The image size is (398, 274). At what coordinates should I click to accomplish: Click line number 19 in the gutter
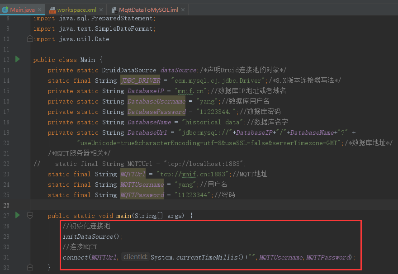pyautogui.click(x=6, y=132)
